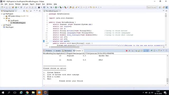169x95 pixels.
Task: Collapse the src folder node
Action: (4, 18)
